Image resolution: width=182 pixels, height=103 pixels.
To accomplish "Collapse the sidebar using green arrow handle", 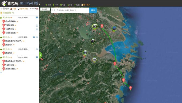I will [x=41, y=55].
